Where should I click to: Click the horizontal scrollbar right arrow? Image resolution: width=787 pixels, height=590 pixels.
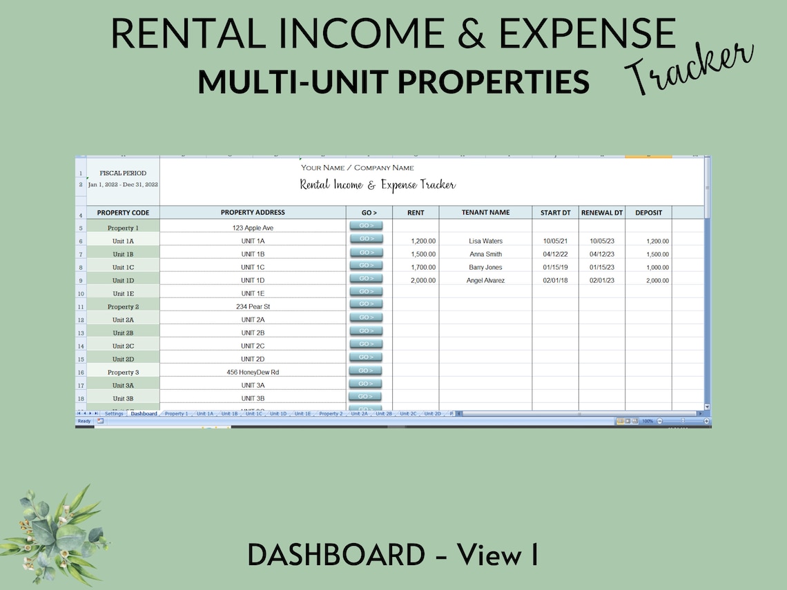point(700,413)
